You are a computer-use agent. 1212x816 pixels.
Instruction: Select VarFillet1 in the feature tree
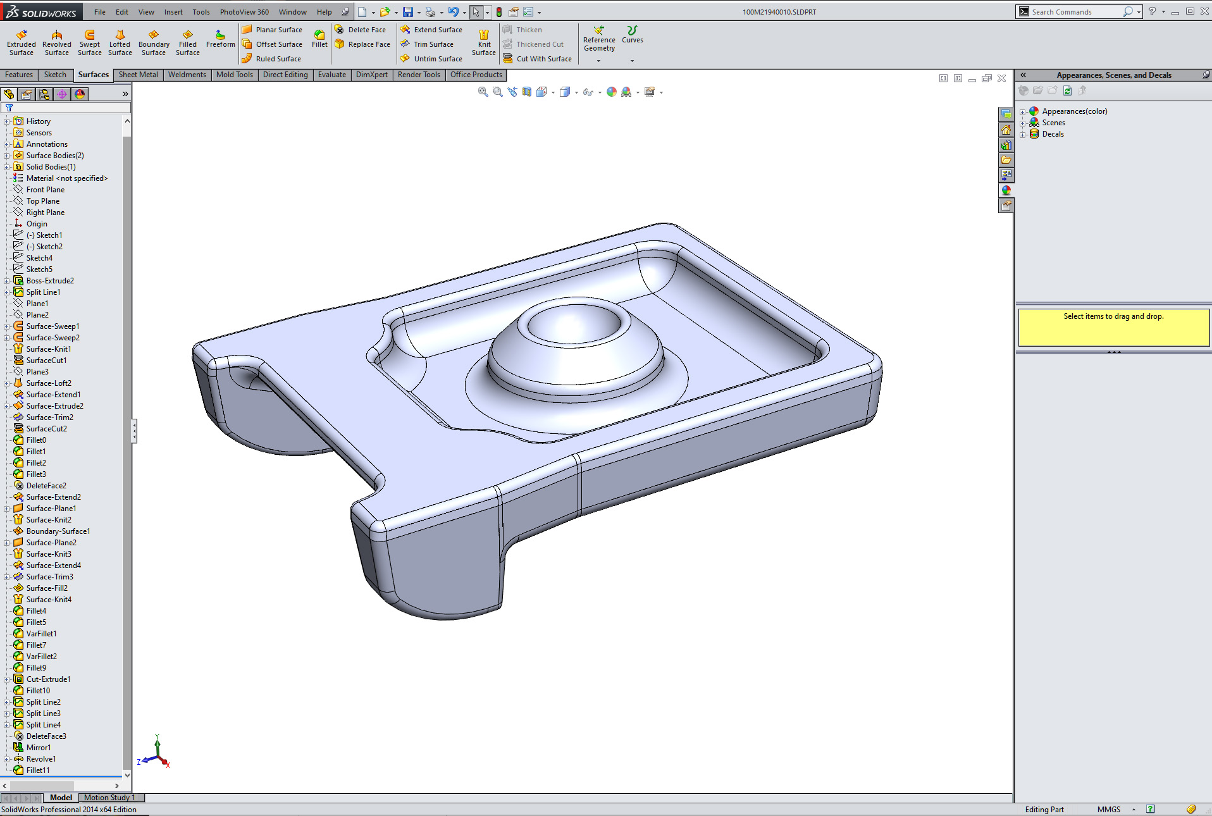(x=35, y=634)
